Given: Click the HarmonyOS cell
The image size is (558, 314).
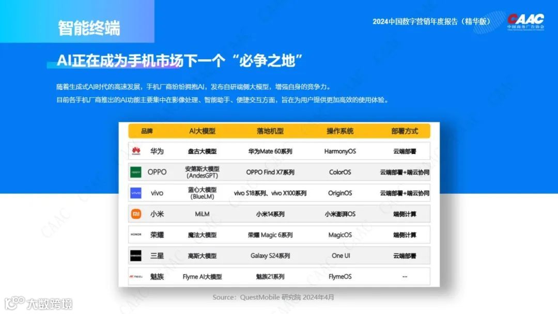Looking at the screenshot, I should point(340,151).
